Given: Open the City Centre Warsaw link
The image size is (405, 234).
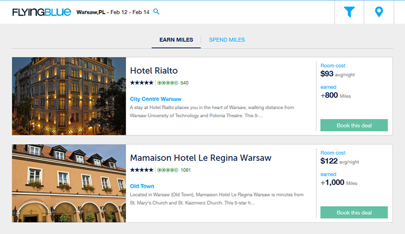Looking at the screenshot, I should (x=155, y=99).
